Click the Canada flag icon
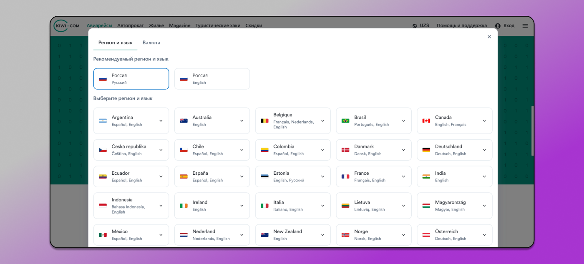The height and width of the screenshot is (264, 584). click(426, 121)
